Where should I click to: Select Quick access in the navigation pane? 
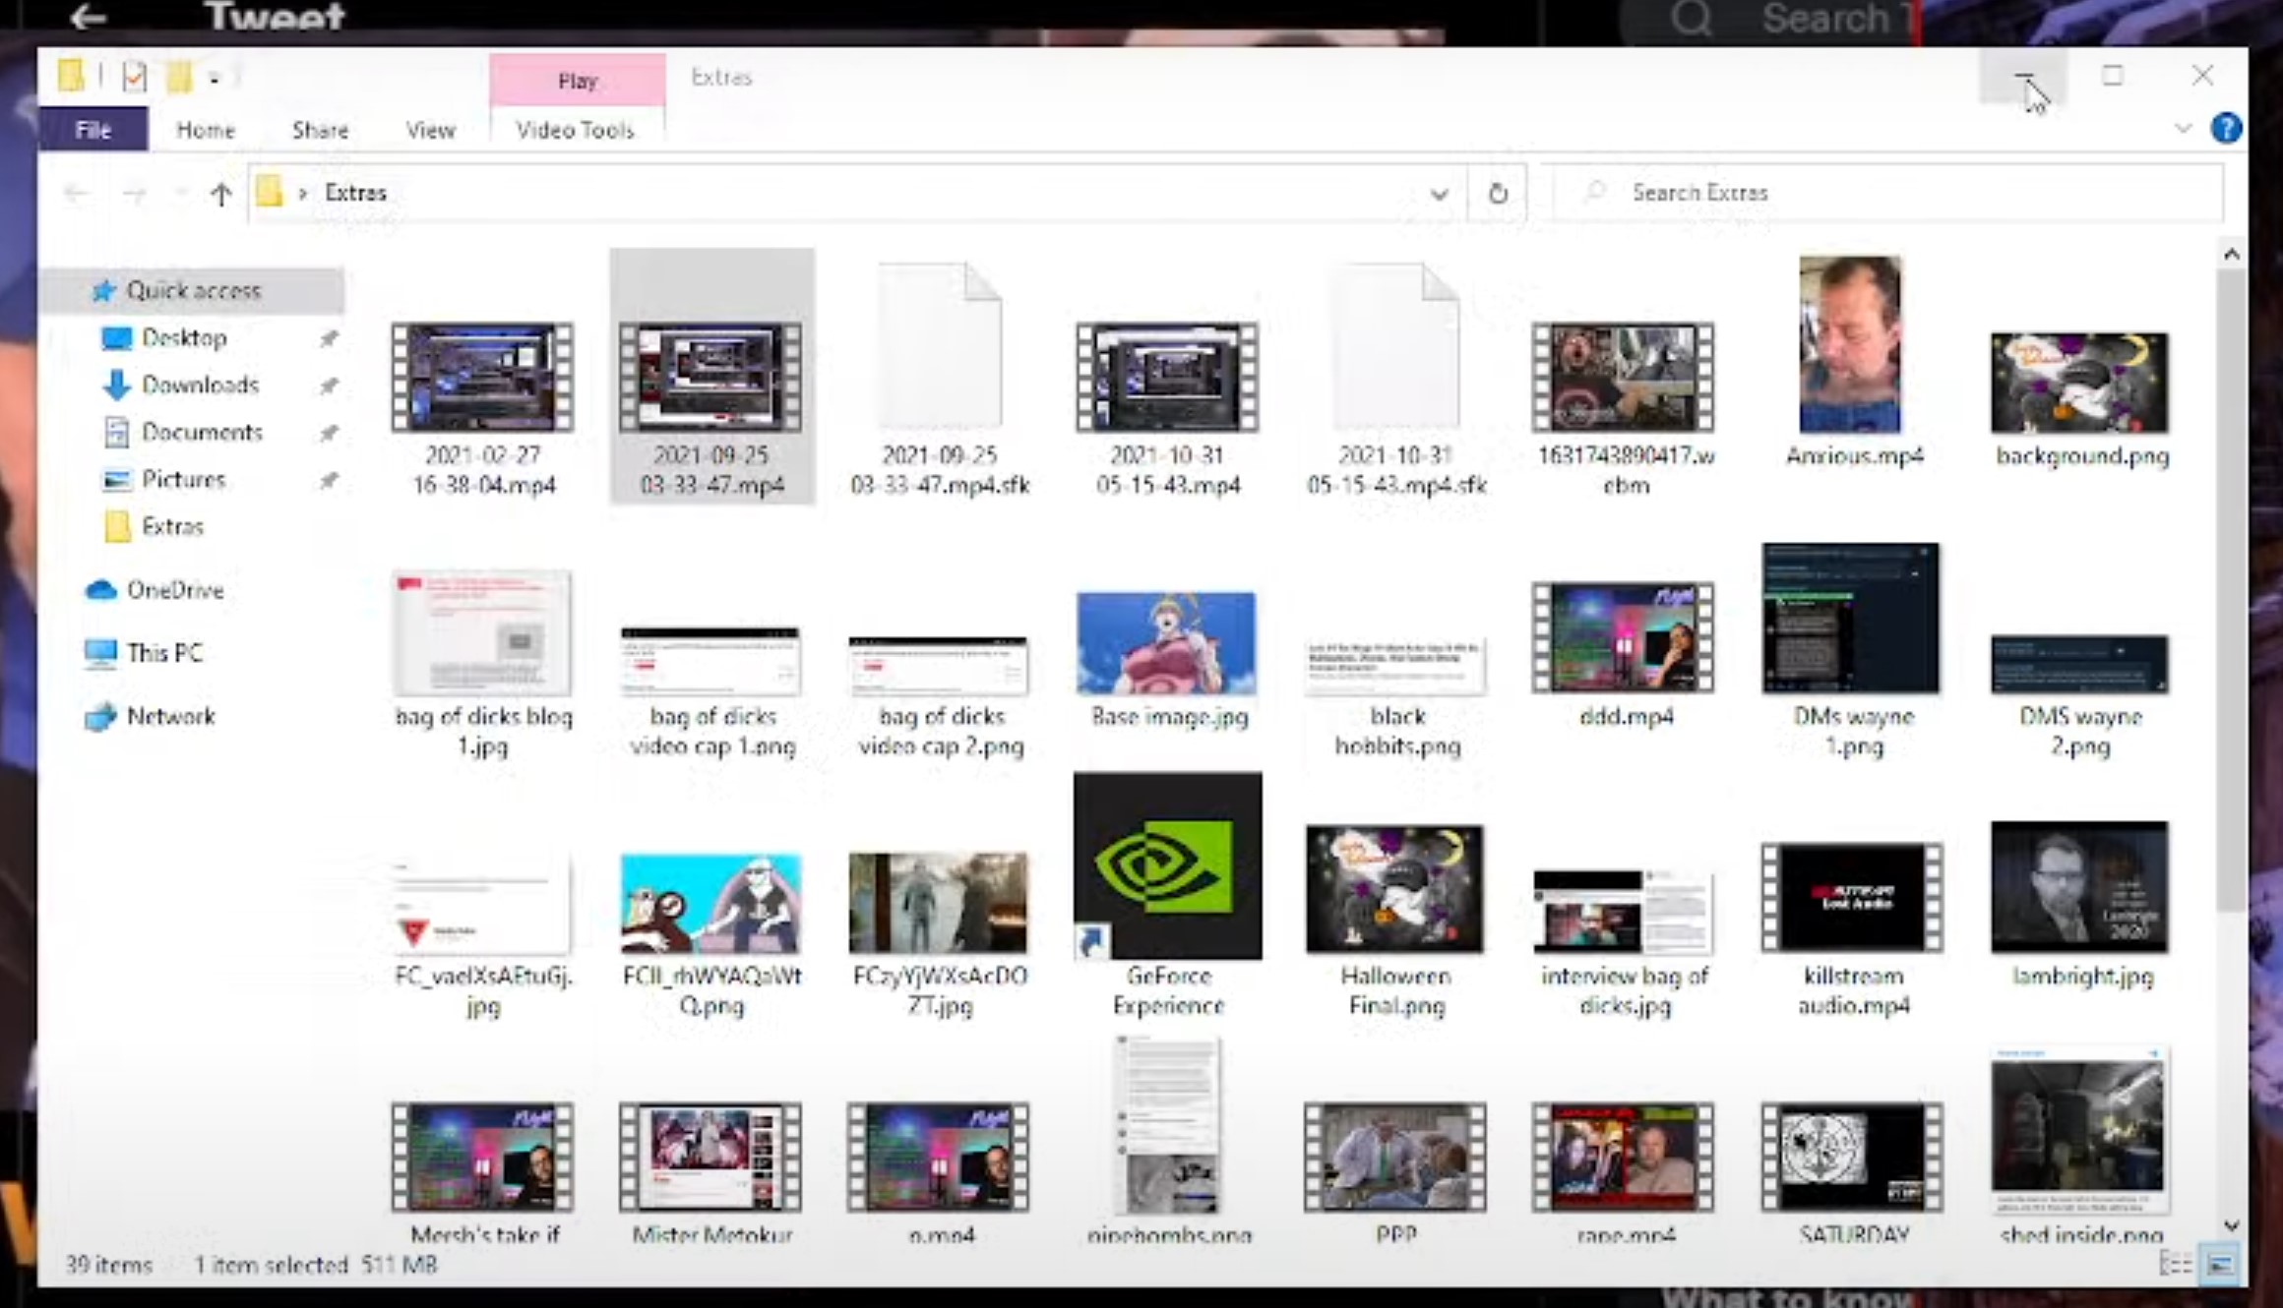193,290
